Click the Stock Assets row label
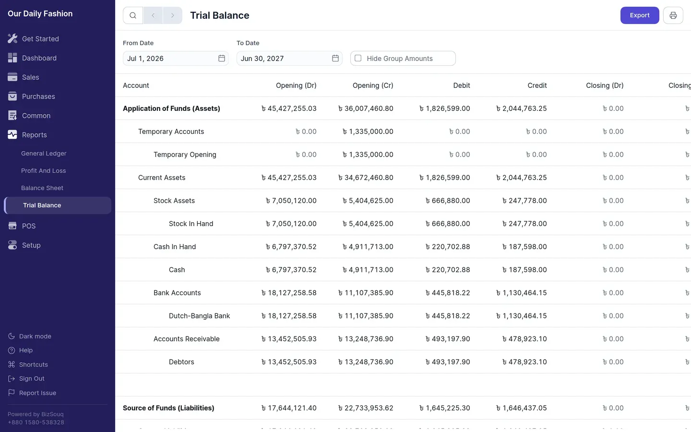691x432 pixels. pyautogui.click(x=174, y=201)
